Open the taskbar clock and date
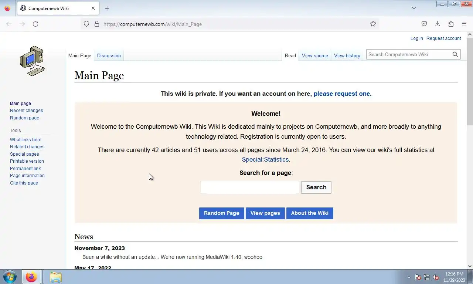This screenshot has height=284, width=473. coord(454,277)
